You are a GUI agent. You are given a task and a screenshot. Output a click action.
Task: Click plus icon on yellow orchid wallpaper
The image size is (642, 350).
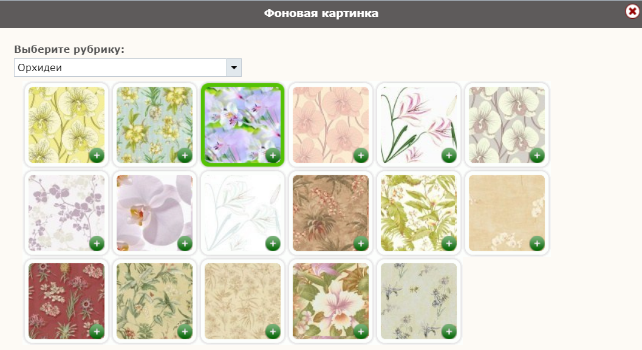[97, 156]
